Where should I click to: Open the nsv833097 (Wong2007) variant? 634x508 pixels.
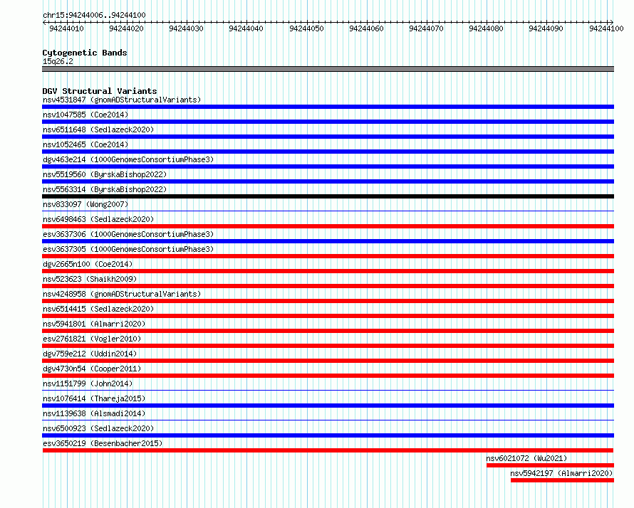click(x=85, y=204)
